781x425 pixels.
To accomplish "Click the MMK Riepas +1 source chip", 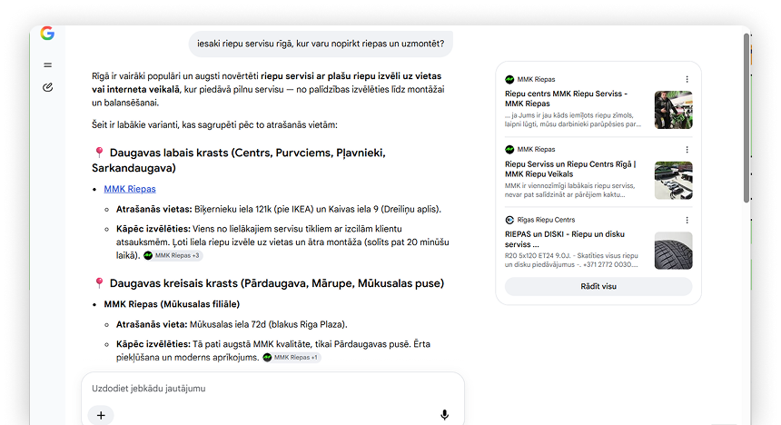I will 292,357.
